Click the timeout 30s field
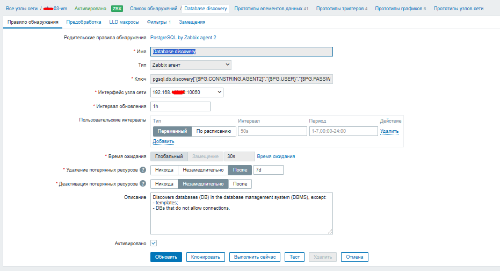 tap(240, 156)
